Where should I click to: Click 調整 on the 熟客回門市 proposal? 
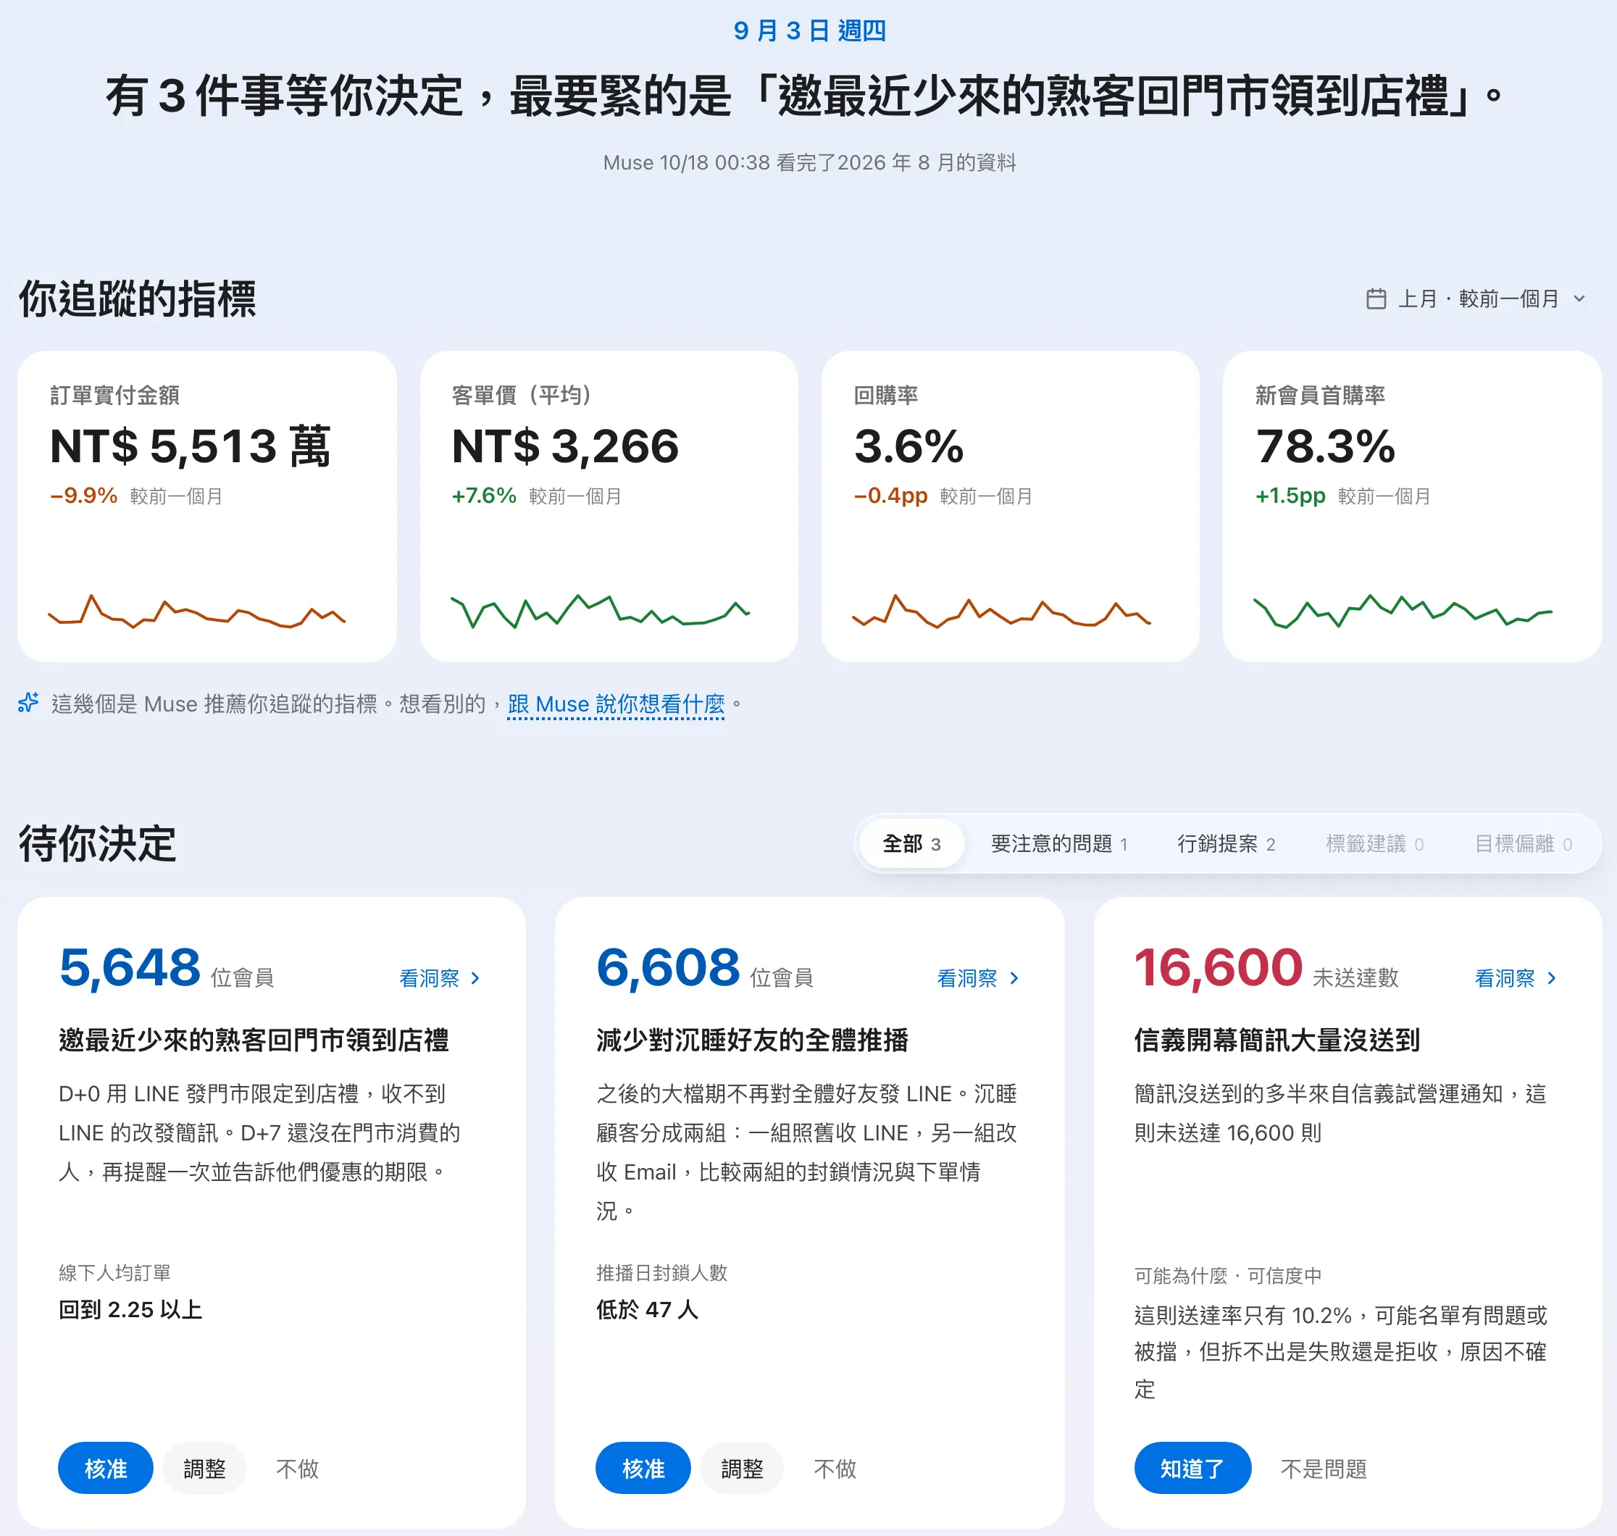click(204, 1468)
